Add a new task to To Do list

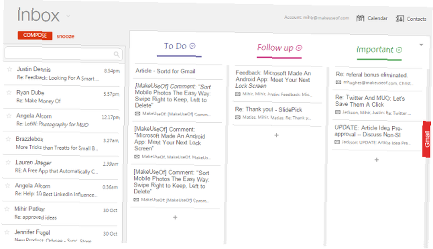click(175, 217)
